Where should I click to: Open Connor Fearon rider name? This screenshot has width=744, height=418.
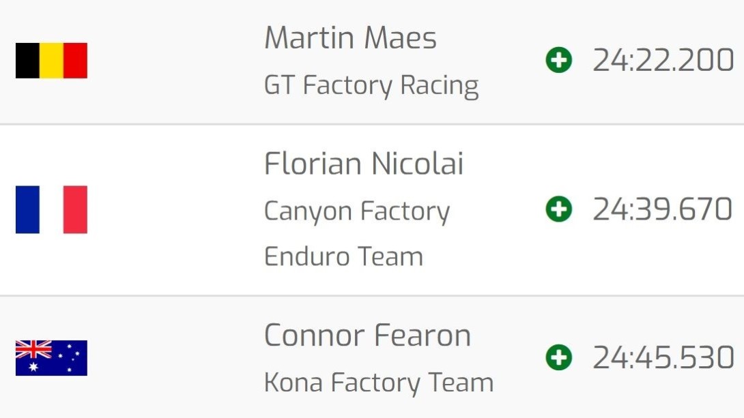click(368, 335)
